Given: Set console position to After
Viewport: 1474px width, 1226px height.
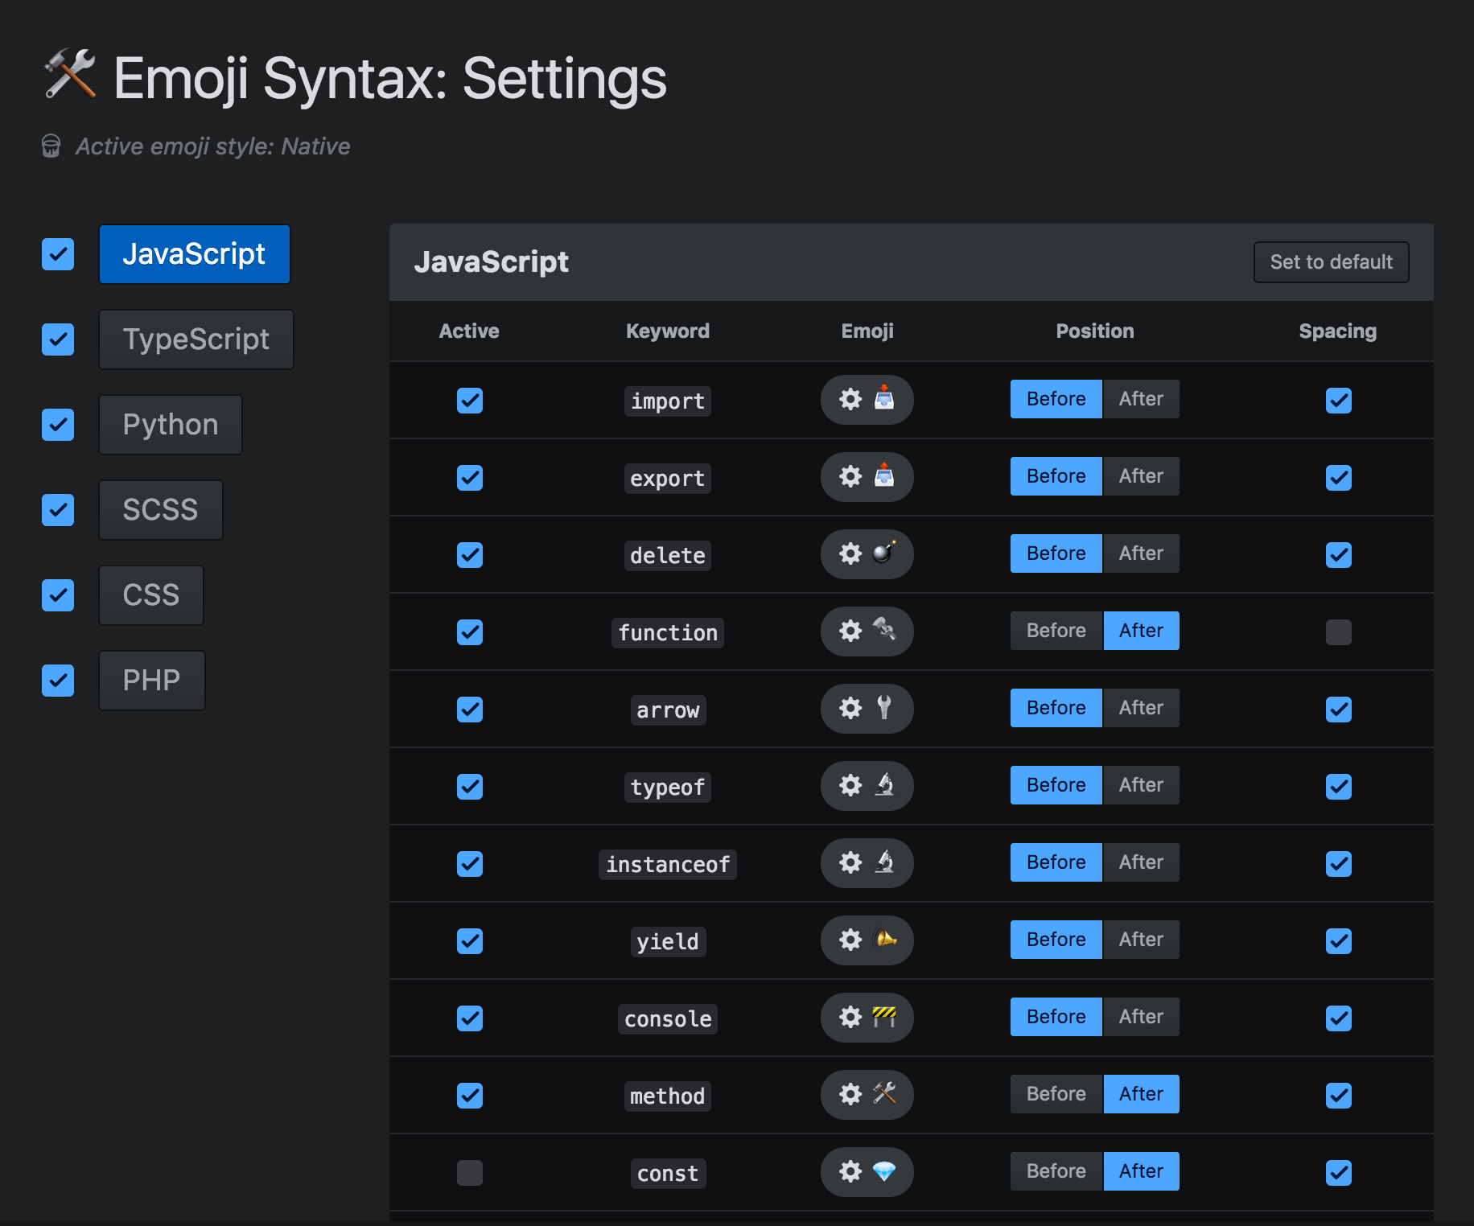Looking at the screenshot, I should pos(1141,1017).
